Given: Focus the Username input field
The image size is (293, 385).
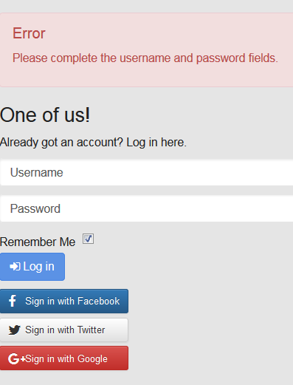Looking at the screenshot, I should pyautogui.click(x=147, y=172).
